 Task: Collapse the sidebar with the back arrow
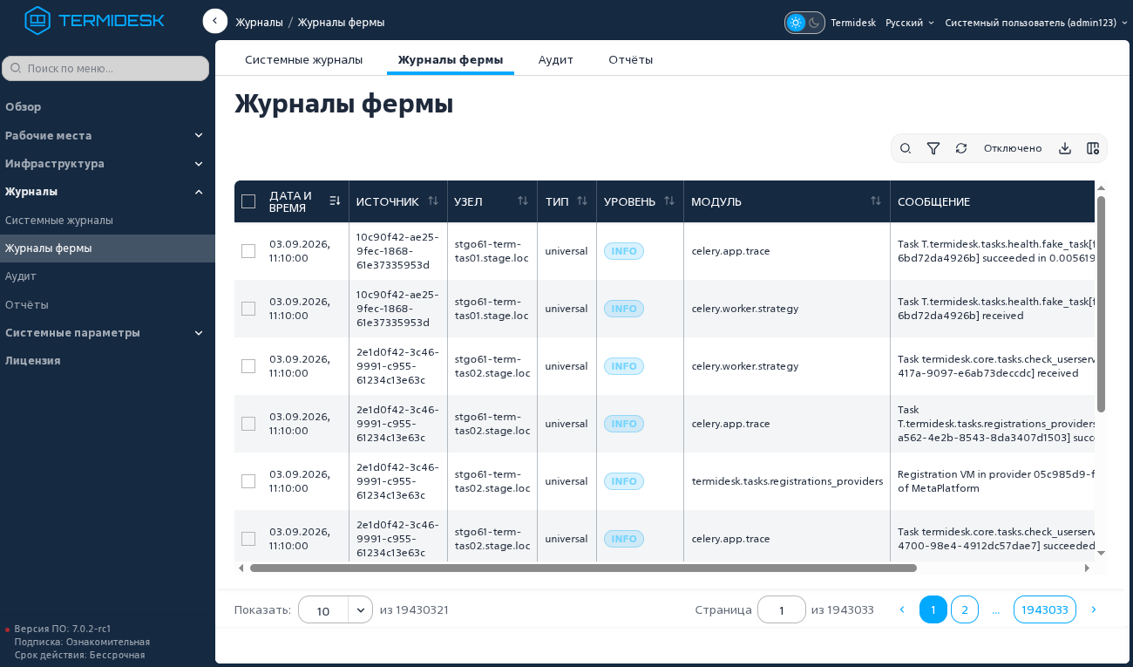pyautogui.click(x=215, y=21)
